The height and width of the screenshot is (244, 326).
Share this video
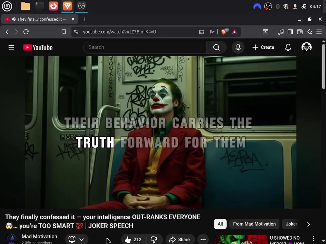180,240
